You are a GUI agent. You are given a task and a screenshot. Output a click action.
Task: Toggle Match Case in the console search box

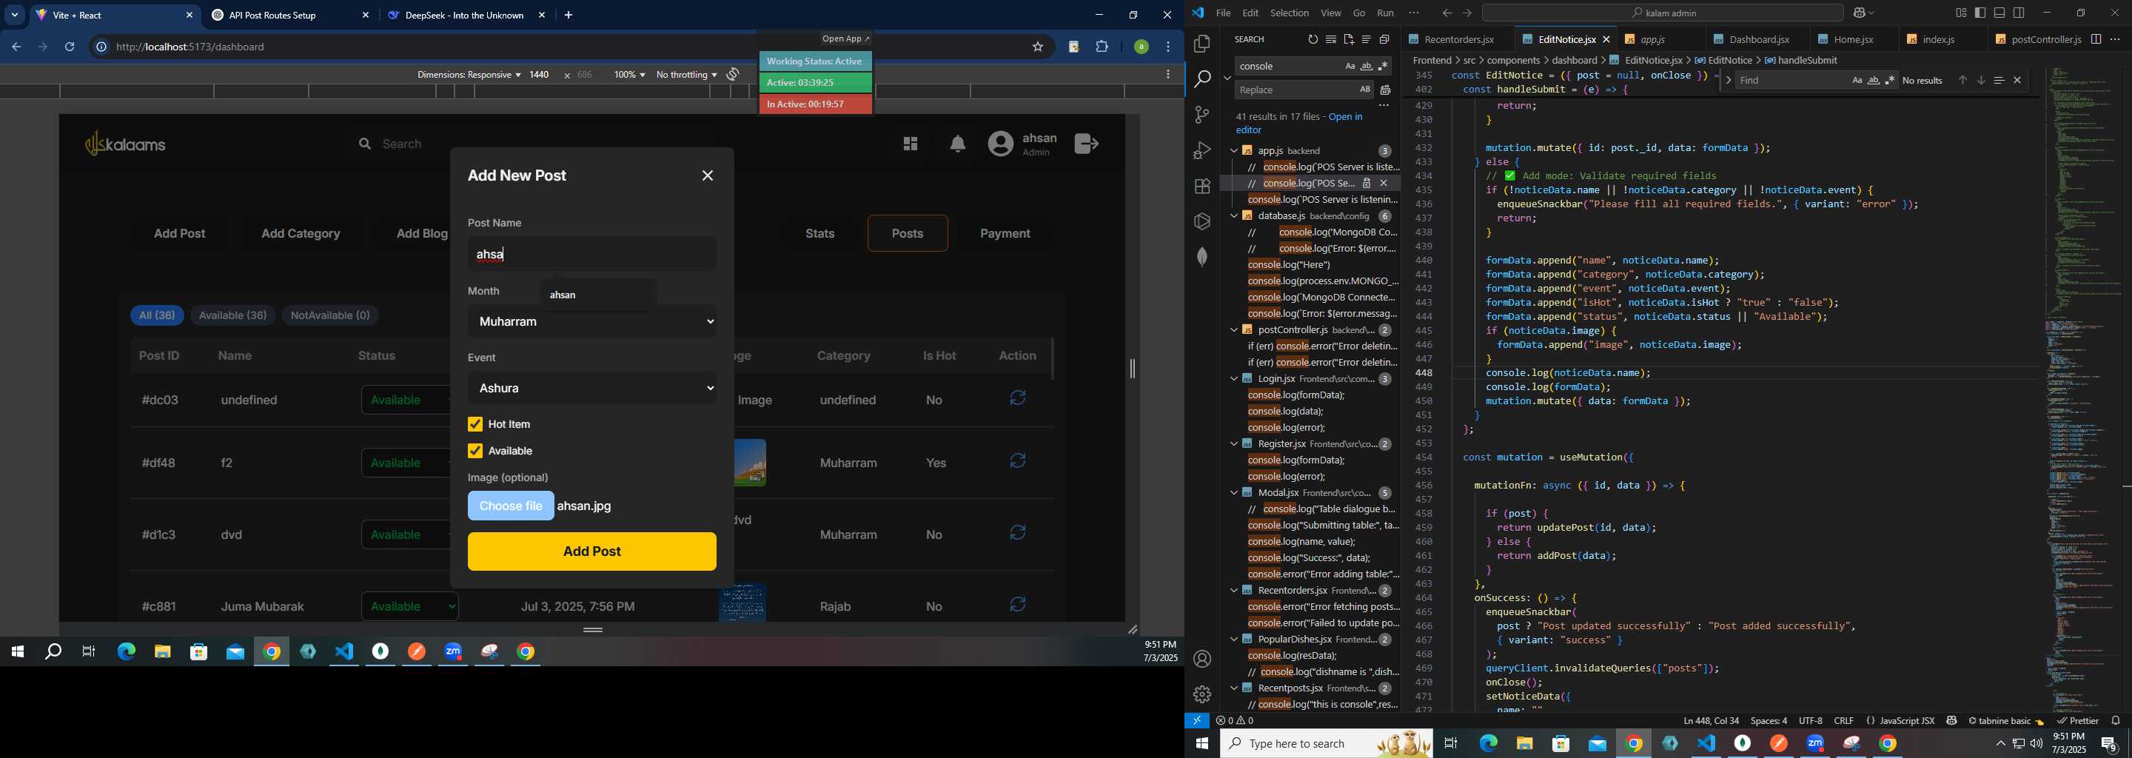pyautogui.click(x=1350, y=66)
